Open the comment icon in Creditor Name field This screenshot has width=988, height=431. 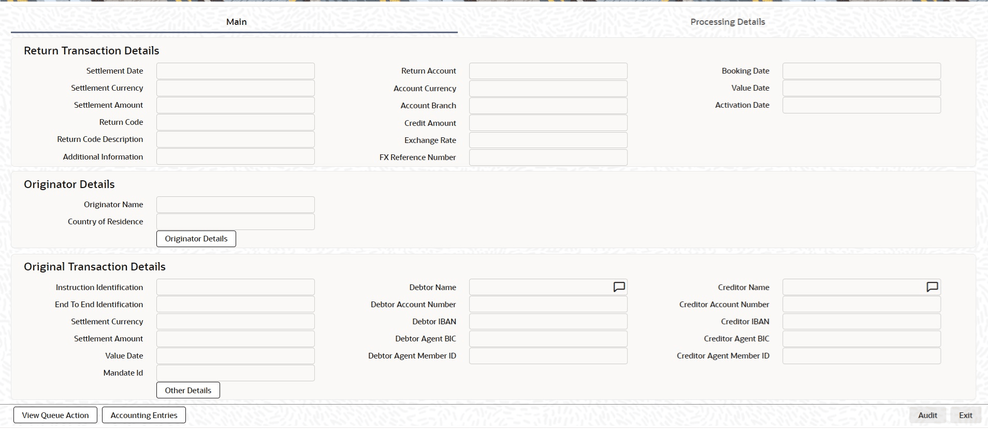932,287
